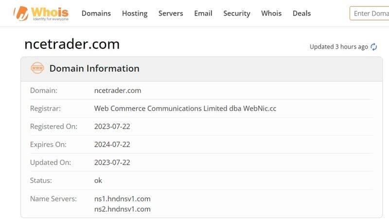Click the Registered On: label

click(53, 127)
